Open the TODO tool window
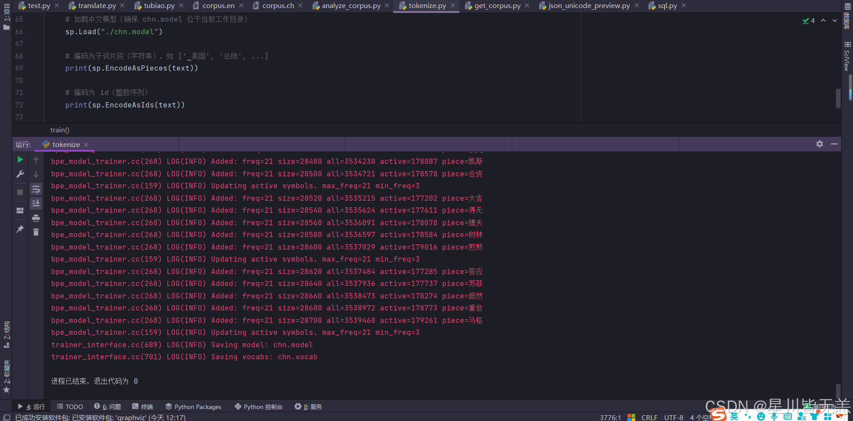The width and height of the screenshot is (853, 421). tap(70, 406)
